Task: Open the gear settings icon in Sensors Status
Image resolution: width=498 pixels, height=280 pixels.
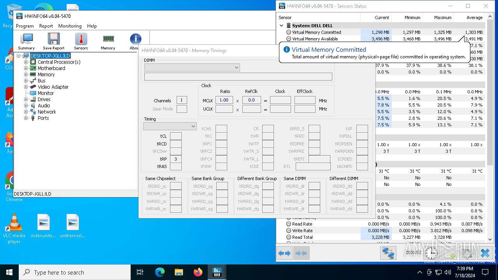Action: [467, 253]
